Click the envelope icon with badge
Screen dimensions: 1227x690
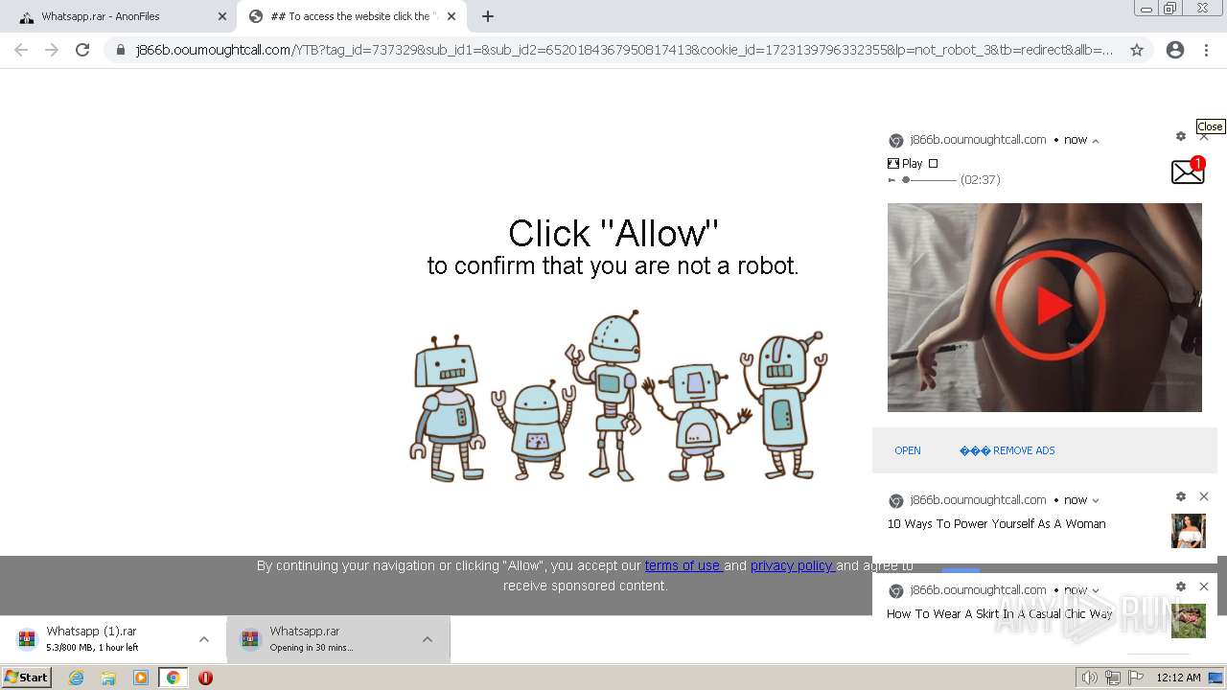tap(1188, 171)
